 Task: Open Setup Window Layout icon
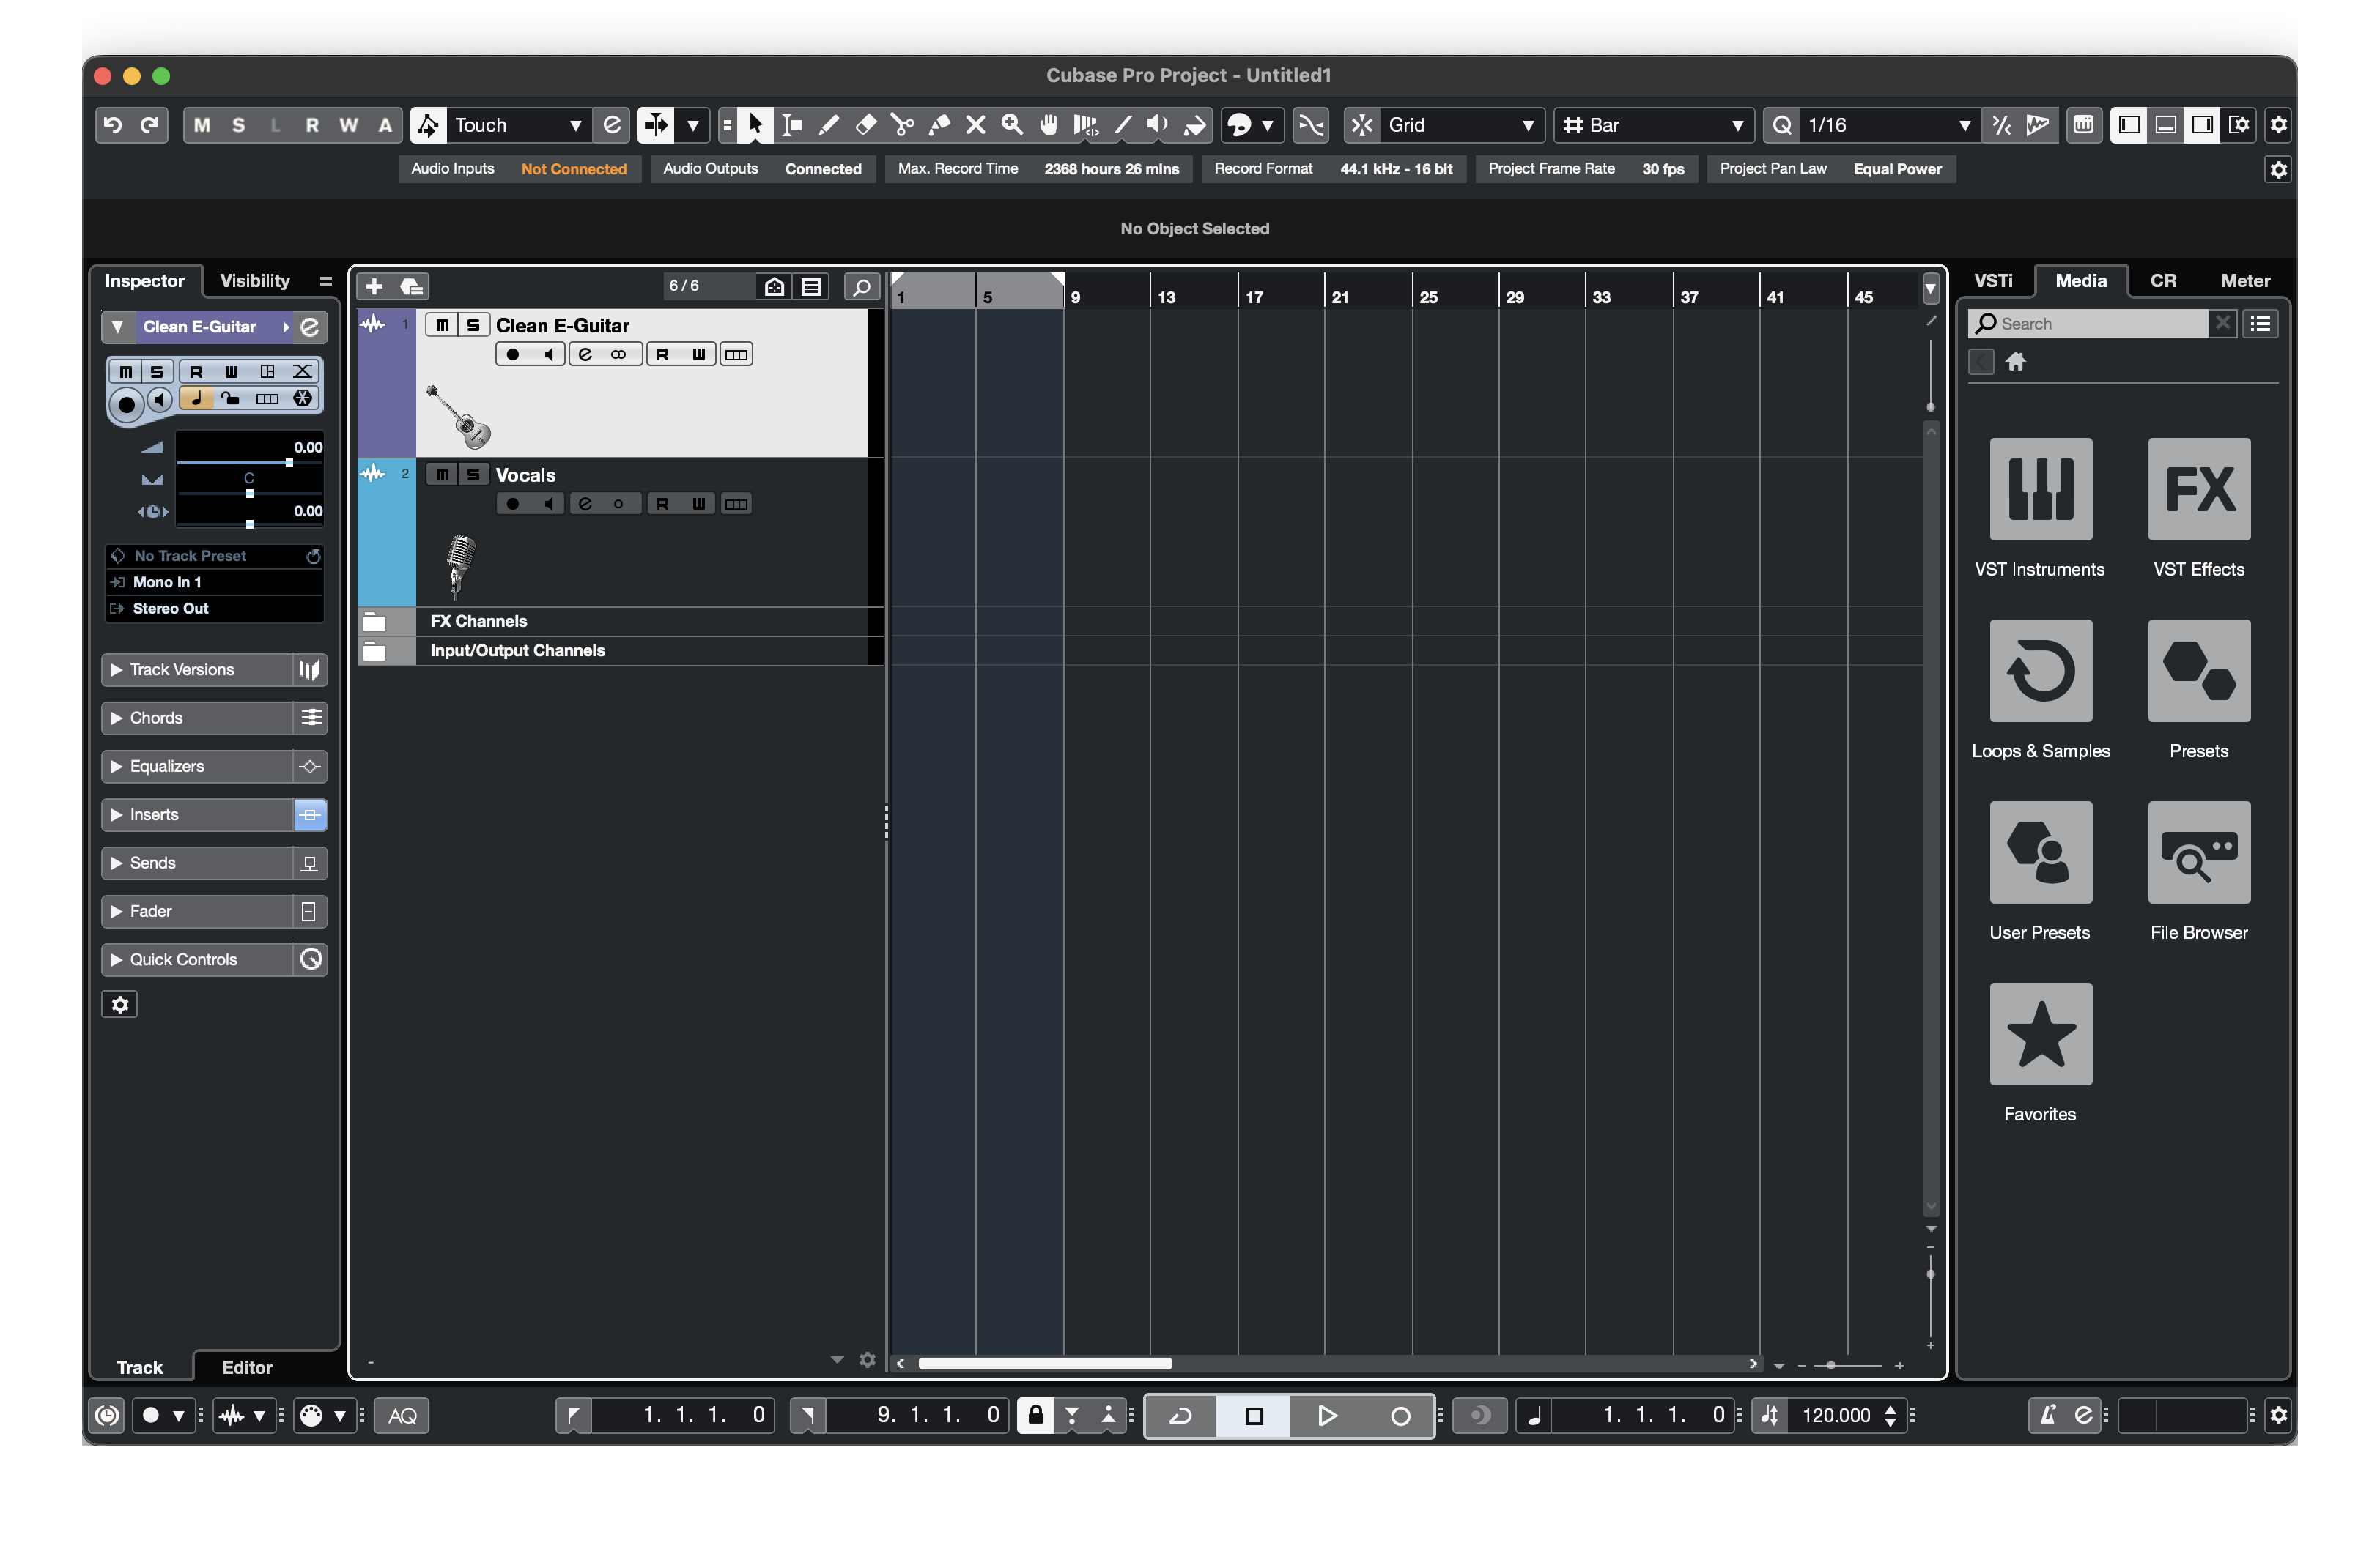click(2239, 125)
